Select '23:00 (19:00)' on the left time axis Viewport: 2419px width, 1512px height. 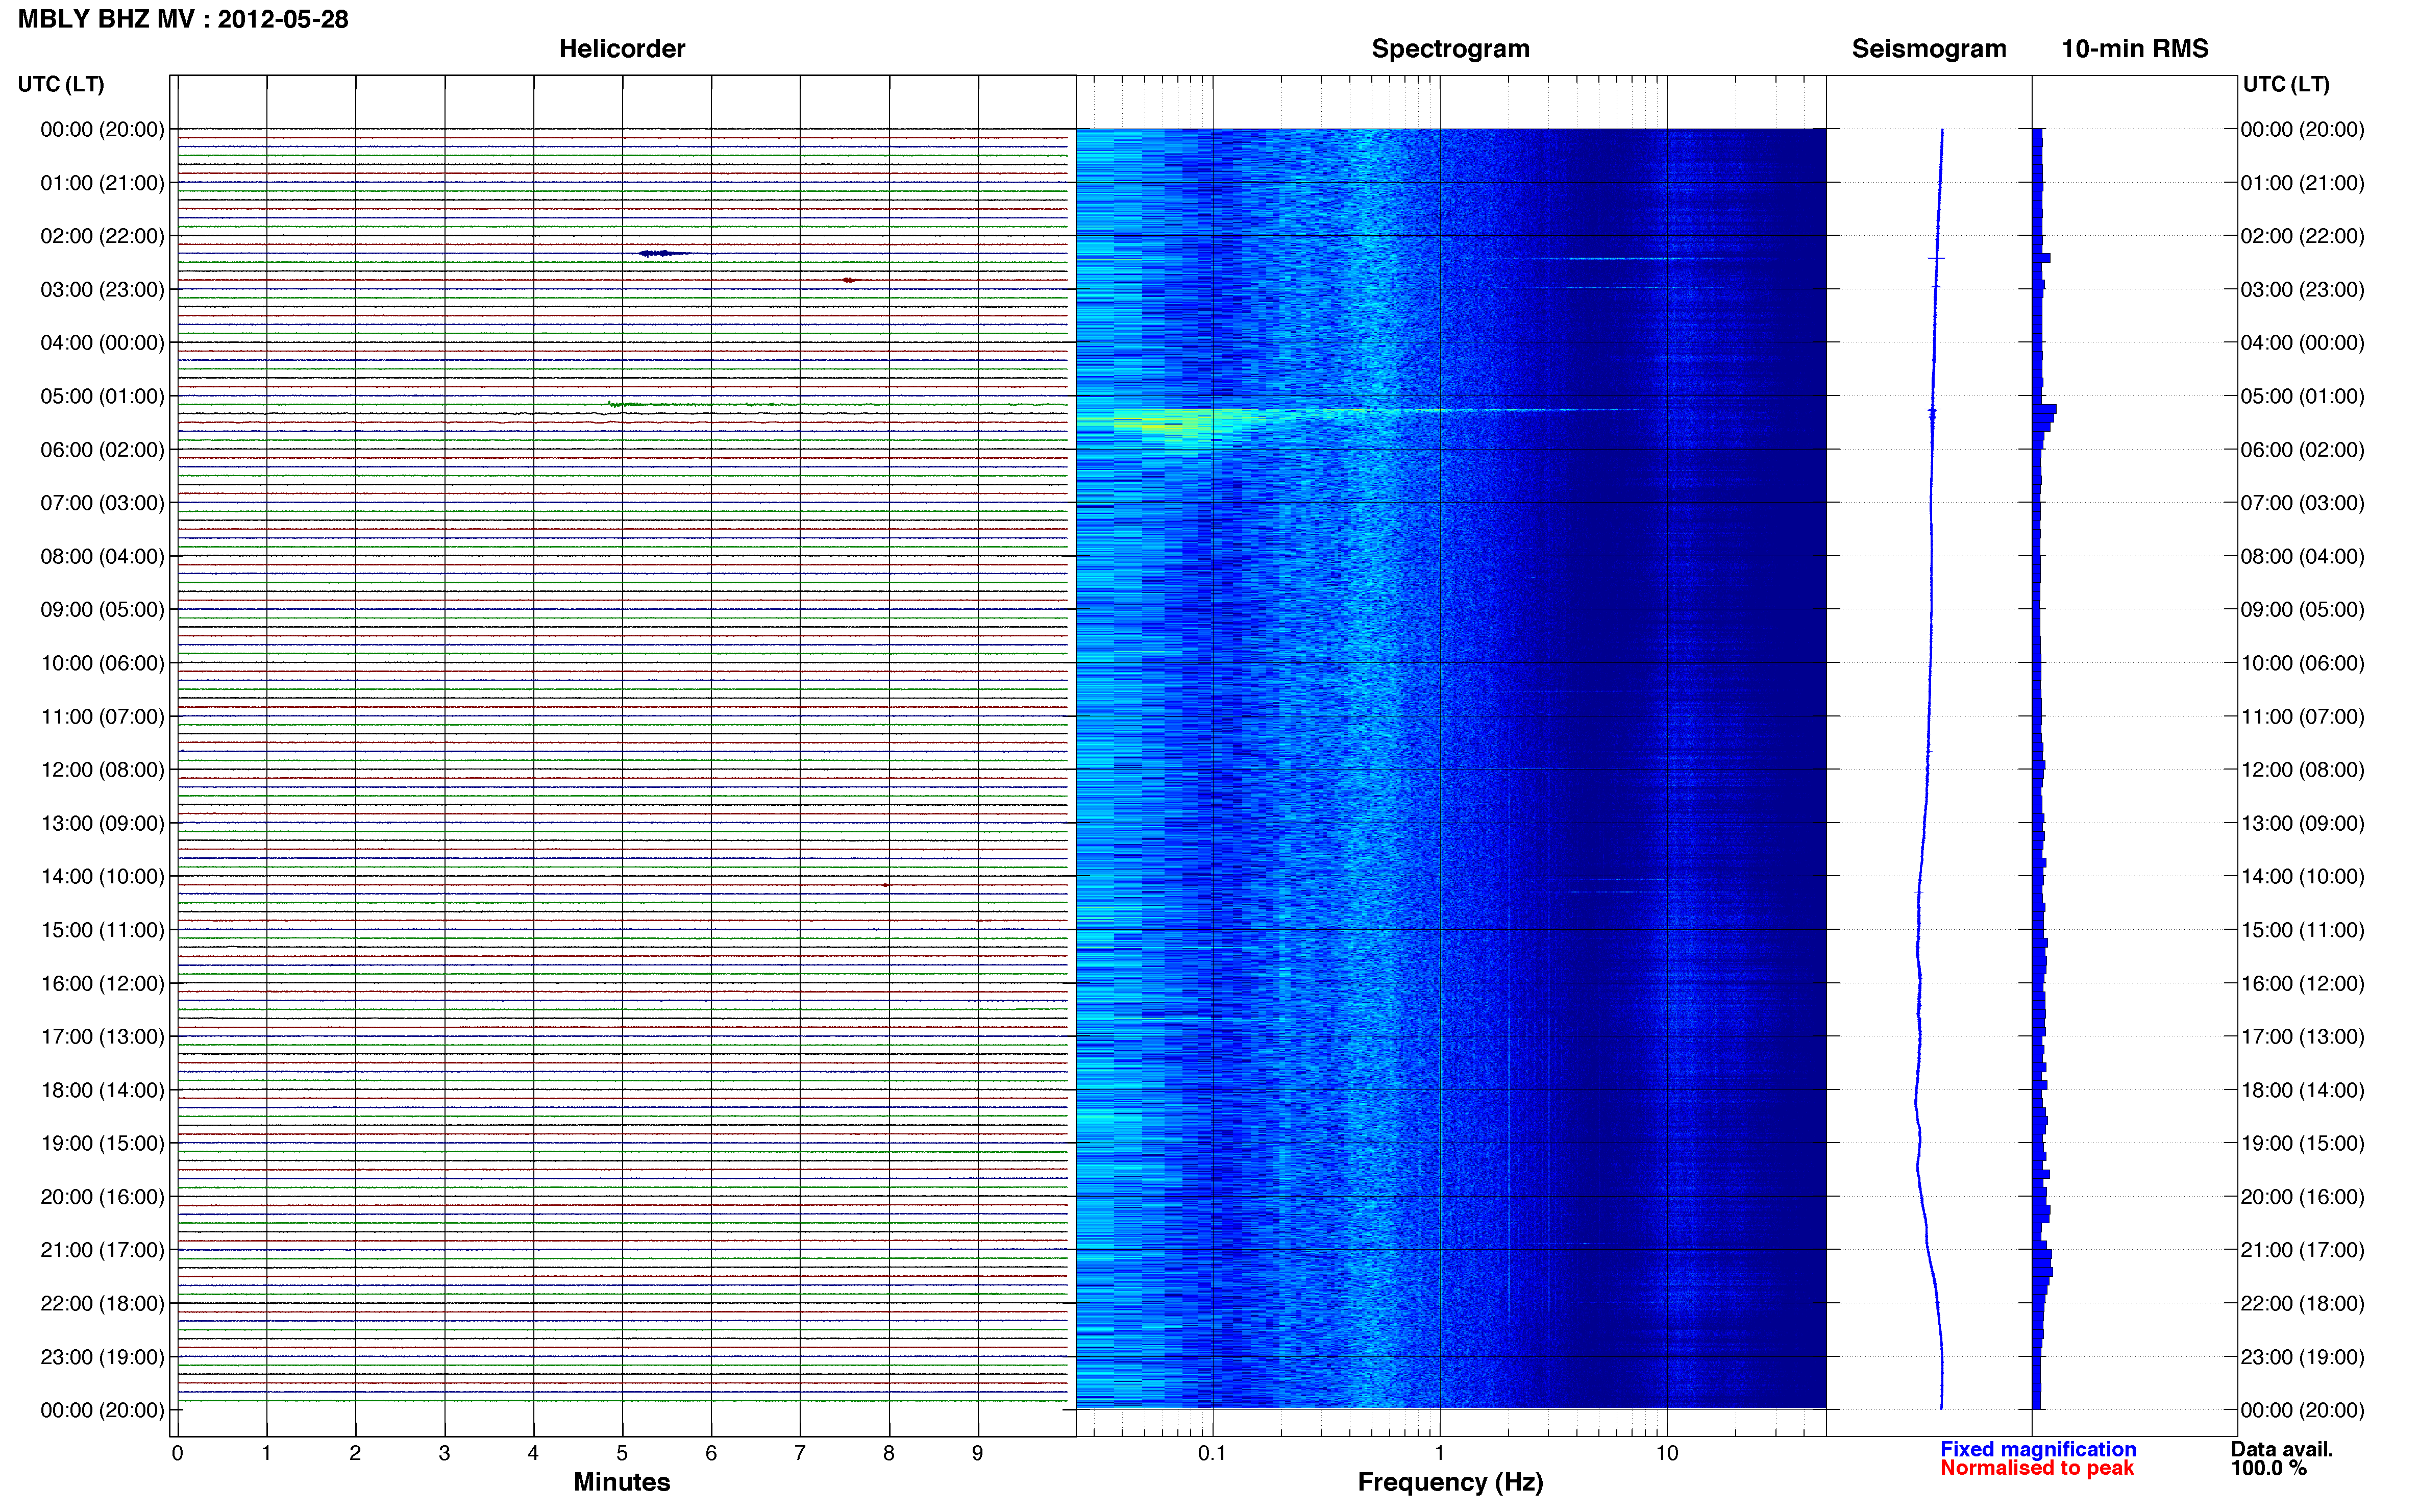click(x=102, y=1357)
